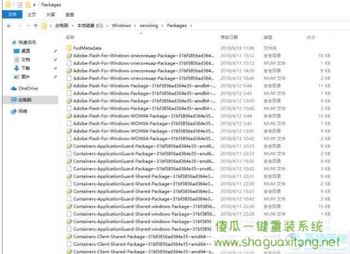Image resolution: width=350 pixels, height=254 pixels.
Task: Click the pin icon beside 下载
Action: 55,68
